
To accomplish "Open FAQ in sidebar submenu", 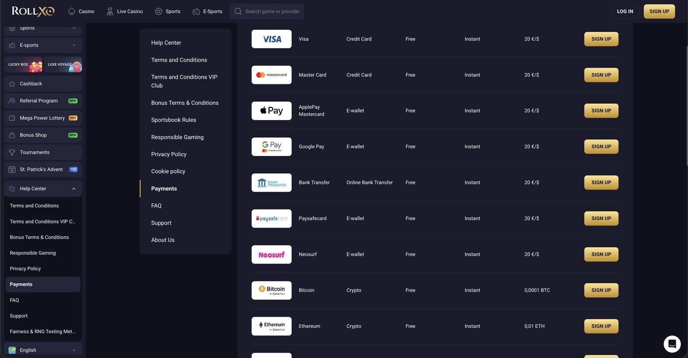I will [x=14, y=300].
